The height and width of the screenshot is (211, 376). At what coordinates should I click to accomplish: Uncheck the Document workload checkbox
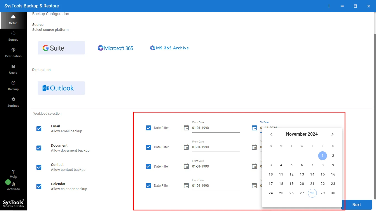click(39, 148)
